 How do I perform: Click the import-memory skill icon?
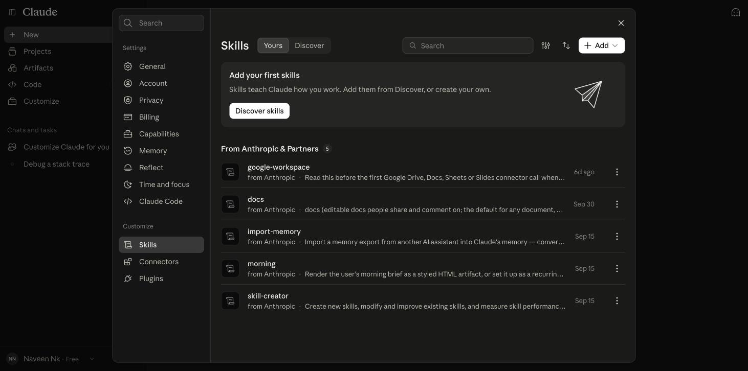[230, 237]
